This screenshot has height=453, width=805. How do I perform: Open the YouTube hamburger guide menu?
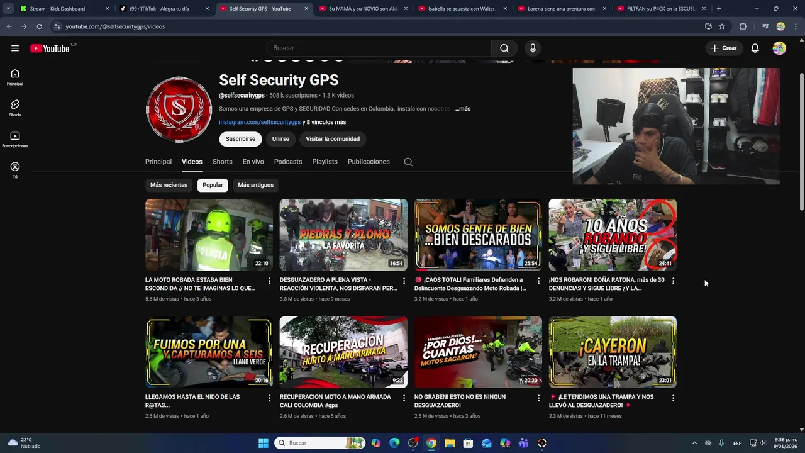tap(15, 48)
